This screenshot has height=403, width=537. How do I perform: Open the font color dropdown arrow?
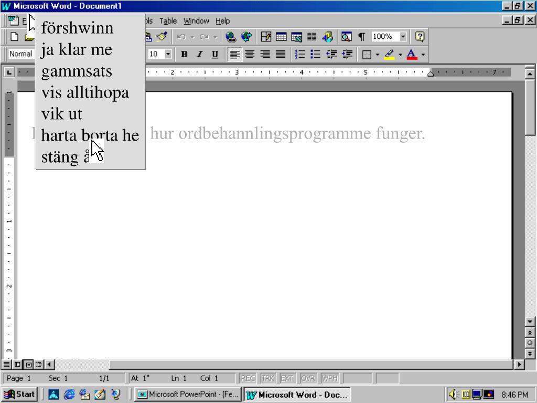coord(423,55)
